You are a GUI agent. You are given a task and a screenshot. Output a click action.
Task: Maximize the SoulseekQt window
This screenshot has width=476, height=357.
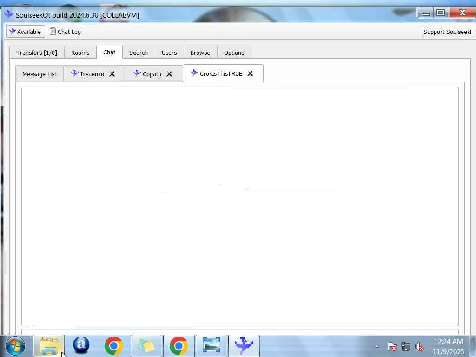(x=441, y=13)
